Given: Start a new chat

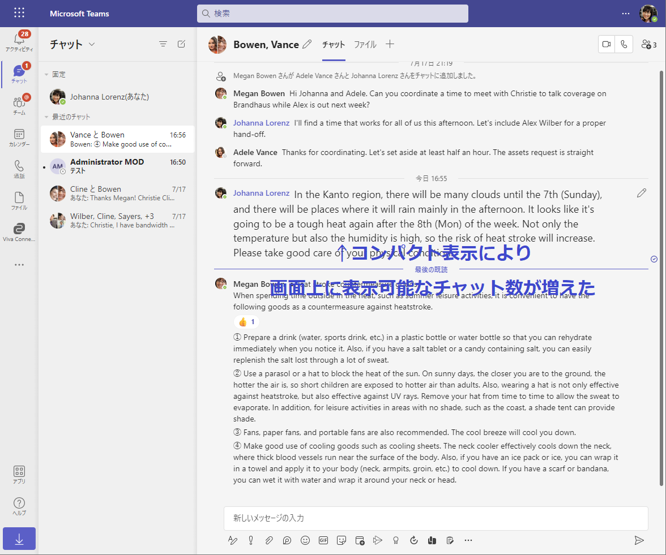Looking at the screenshot, I should (181, 44).
